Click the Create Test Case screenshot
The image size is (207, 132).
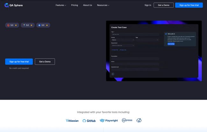[x=154, y=51]
